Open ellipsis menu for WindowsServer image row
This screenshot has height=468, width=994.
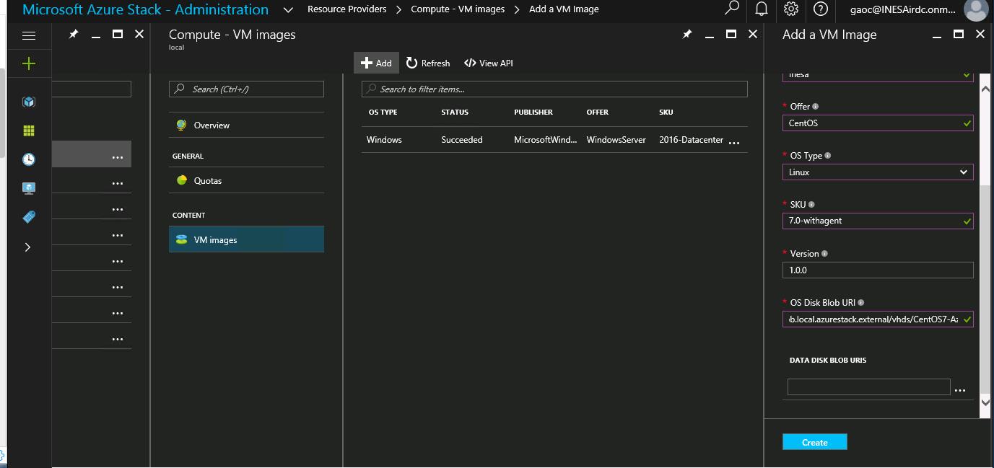(734, 142)
